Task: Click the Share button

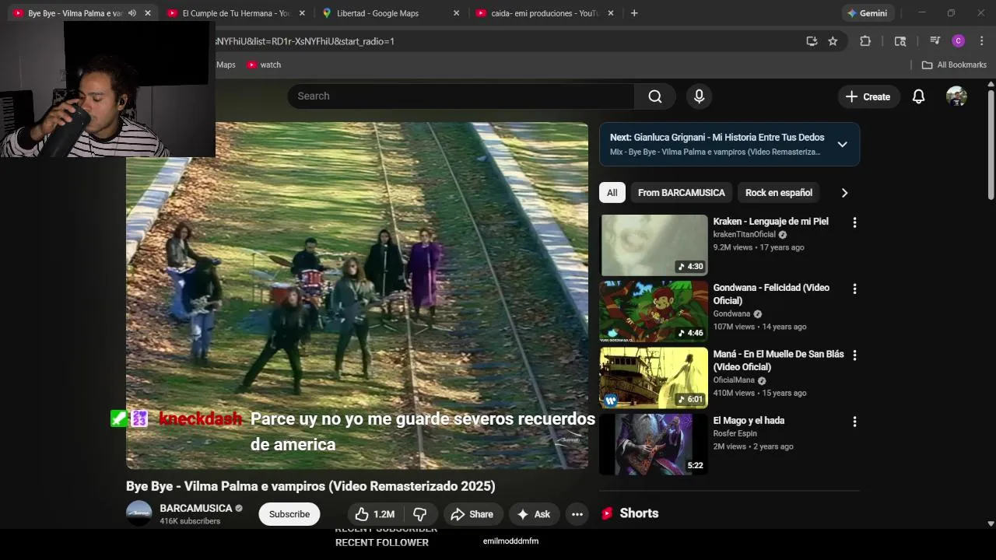Action: point(472,514)
